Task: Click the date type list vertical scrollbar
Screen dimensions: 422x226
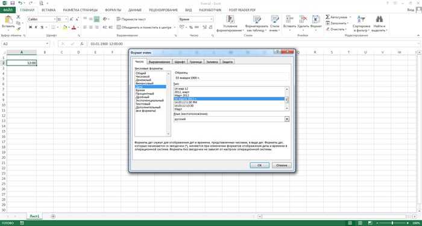Action: tap(287, 99)
